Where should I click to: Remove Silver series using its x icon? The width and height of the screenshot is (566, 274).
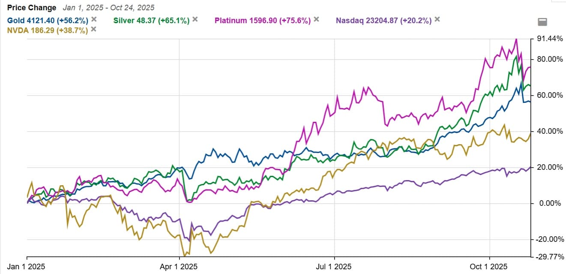tap(195, 19)
